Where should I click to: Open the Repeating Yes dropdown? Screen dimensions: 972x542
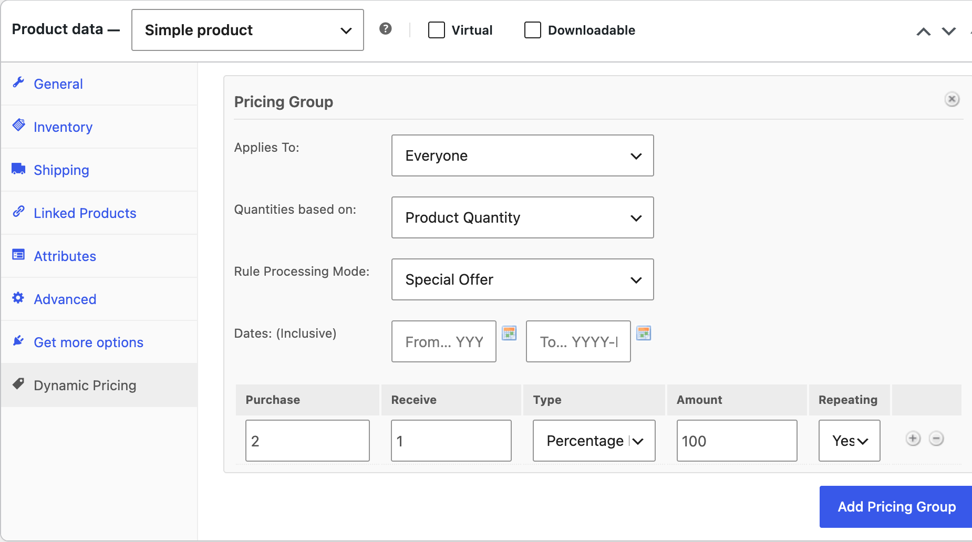tap(850, 441)
